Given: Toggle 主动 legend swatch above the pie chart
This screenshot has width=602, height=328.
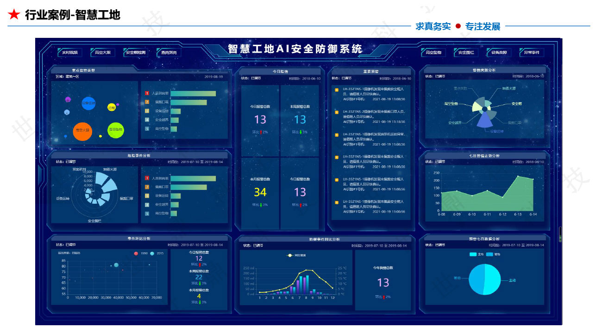Looking at the screenshot, I should (473, 255).
